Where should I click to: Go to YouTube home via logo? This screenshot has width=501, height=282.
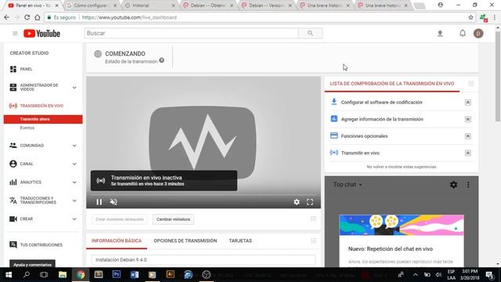[x=41, y=33]
